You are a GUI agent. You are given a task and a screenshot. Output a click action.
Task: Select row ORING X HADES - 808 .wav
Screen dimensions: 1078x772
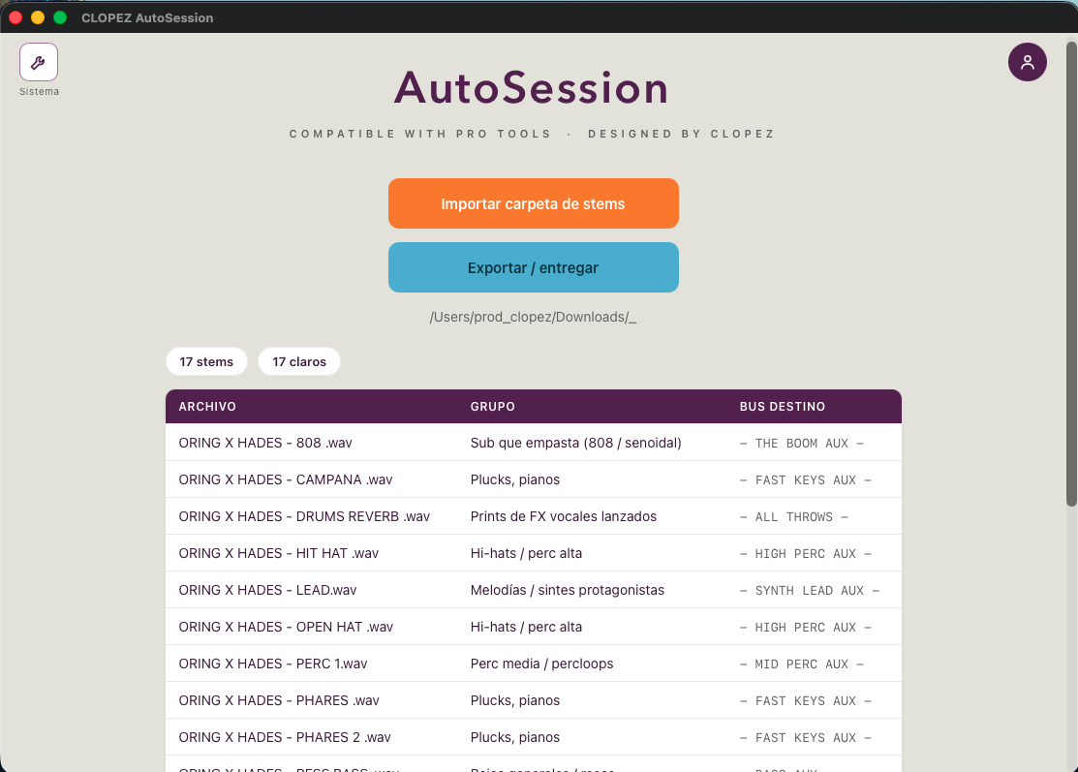point(534,443)
